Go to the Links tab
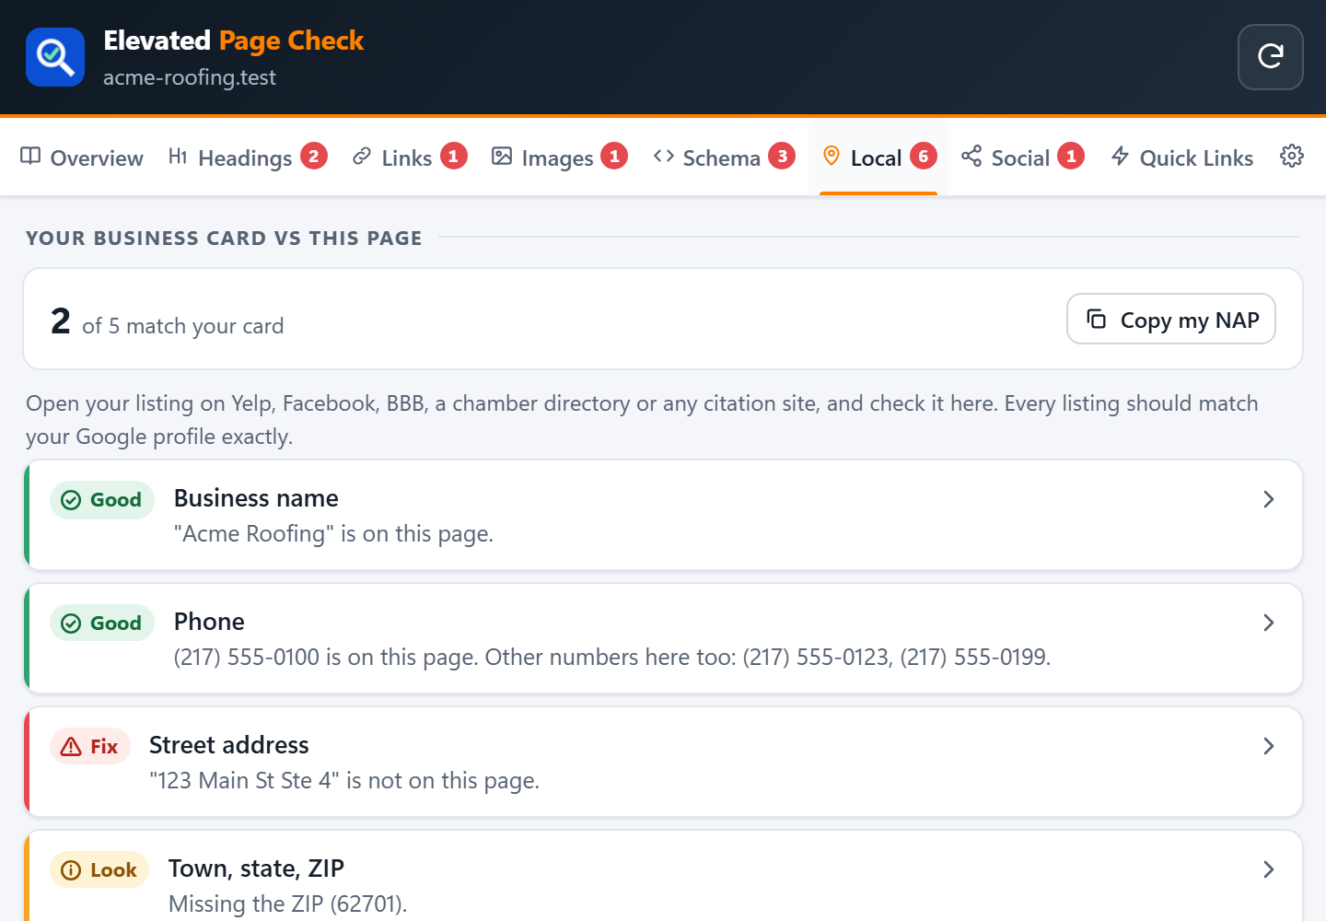Screen dimensions: 1326x921 (410, 157)
